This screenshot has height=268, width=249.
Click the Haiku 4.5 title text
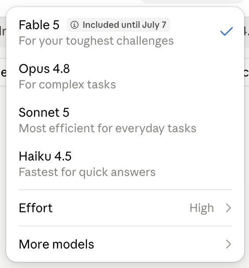[45, 156]
